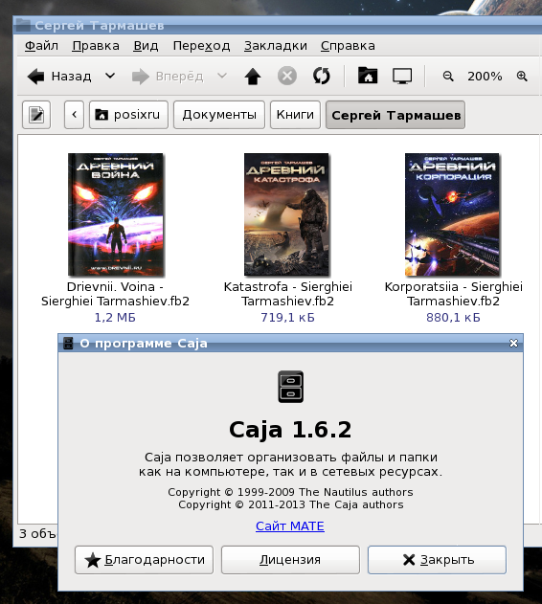Click the Nautilus authors copyright line
This screenshot has height=604, width=542.
(x=290, y=492)
